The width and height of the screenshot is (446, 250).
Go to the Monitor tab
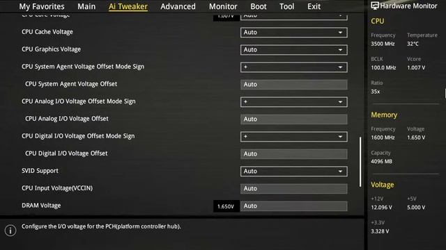(223, 6)
